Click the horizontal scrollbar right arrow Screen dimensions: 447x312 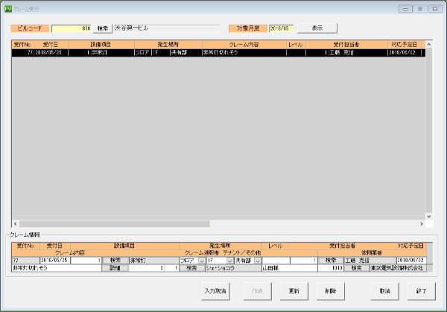pyautogui.click(x=422, y=223)
